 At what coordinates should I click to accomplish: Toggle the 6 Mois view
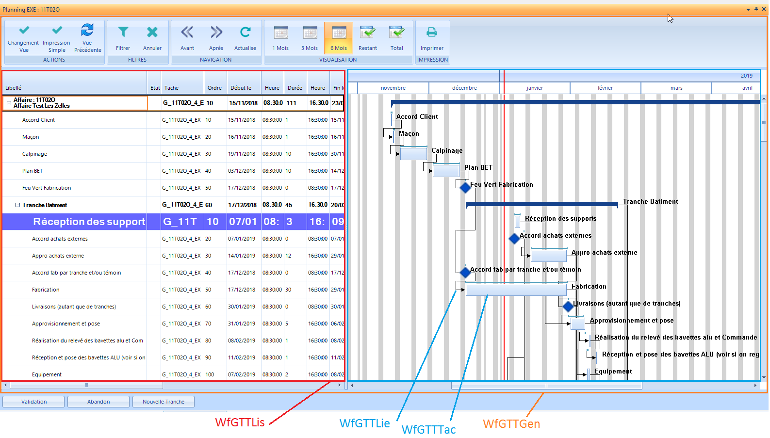click(339, 32)
